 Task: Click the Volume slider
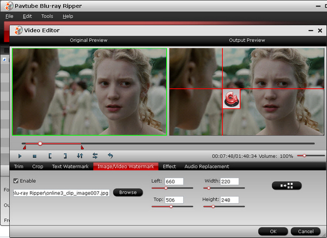point(311,156)
